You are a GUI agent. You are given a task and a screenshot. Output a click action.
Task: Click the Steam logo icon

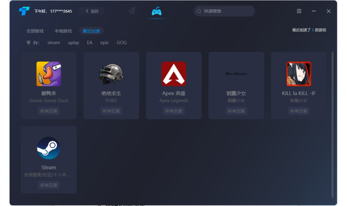49,148
